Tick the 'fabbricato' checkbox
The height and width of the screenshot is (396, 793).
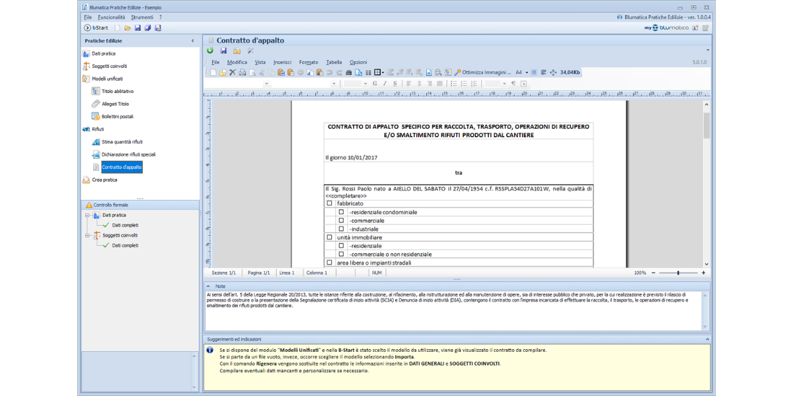(x=329, y=204)
